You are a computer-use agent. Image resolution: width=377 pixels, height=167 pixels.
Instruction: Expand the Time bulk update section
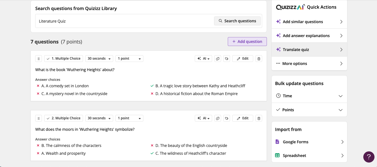click(309, 96)
